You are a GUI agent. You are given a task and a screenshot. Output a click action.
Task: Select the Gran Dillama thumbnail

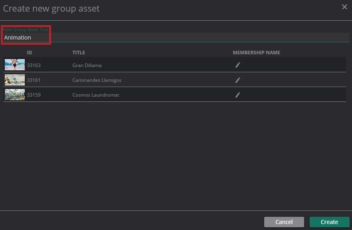click(x=15, y=65)
